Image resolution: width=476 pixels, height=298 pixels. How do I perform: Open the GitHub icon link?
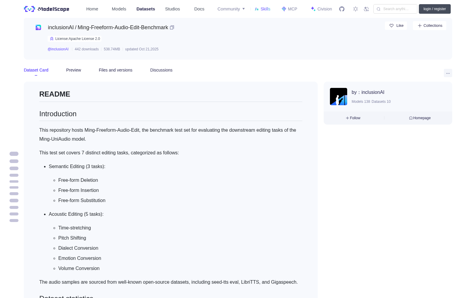342,9
